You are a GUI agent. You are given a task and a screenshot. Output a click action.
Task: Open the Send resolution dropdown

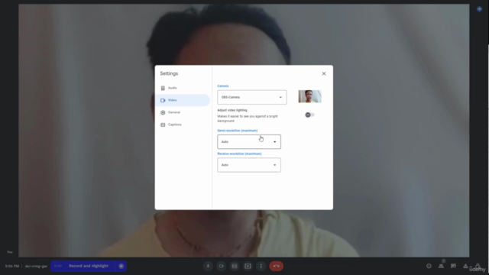[x=249, y=142]
